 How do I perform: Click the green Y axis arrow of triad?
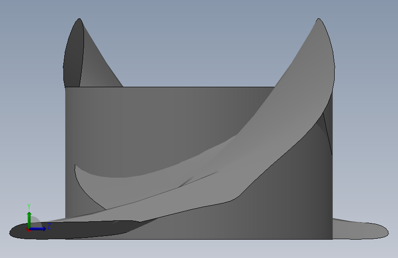(29, 220)
